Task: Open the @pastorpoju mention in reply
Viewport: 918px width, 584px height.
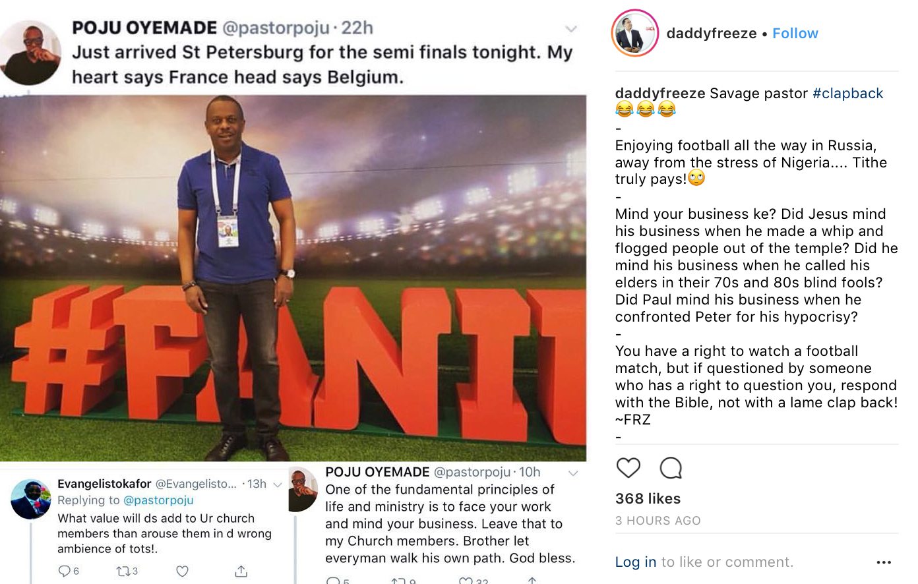Action: click(x=158, y=500)
